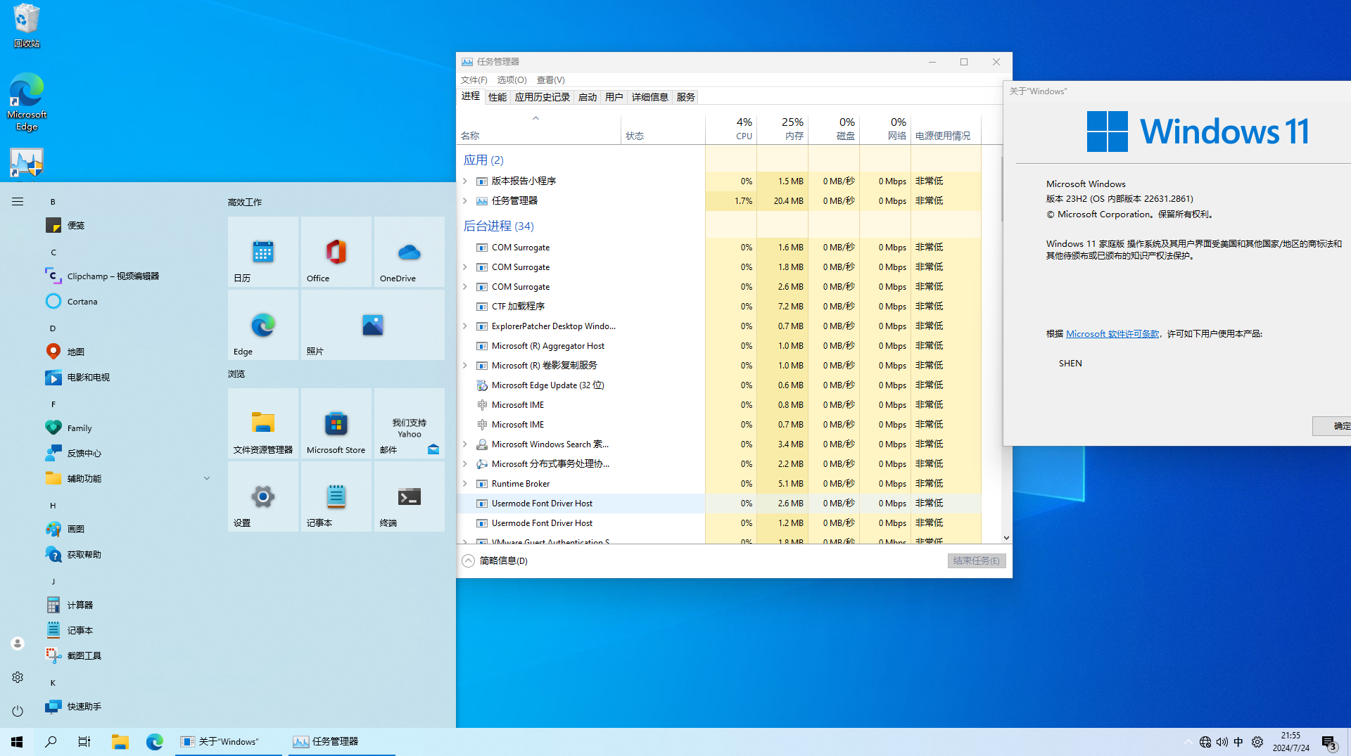Open notification center icon

[1328, 742]
